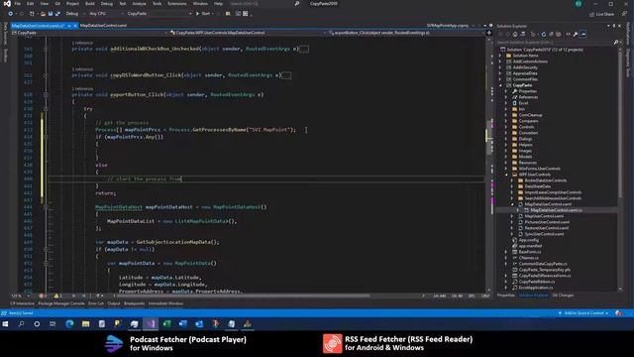Open Outlook from the taskbar
Image resolution: width=634 pixels, height=357 pixels.
point(199,324)
